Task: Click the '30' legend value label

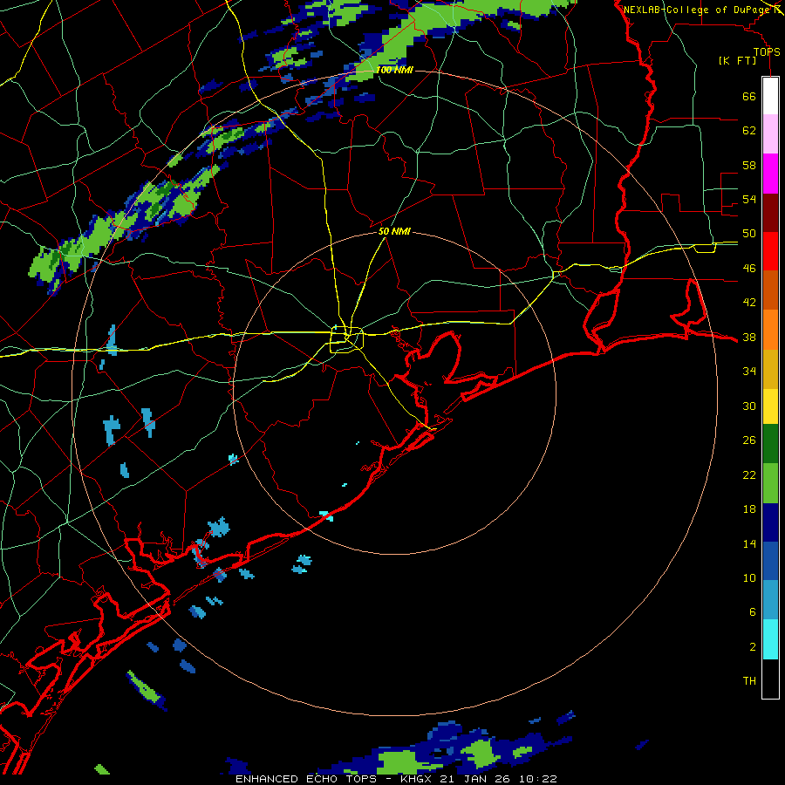Action: point(749,406)
